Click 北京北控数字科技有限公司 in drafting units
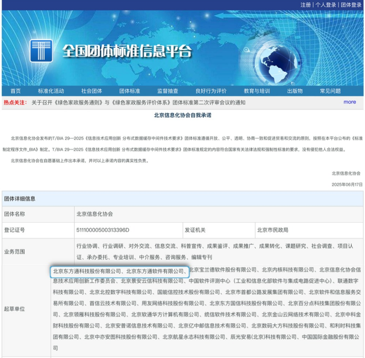365x358 pixels. point(121,292)
